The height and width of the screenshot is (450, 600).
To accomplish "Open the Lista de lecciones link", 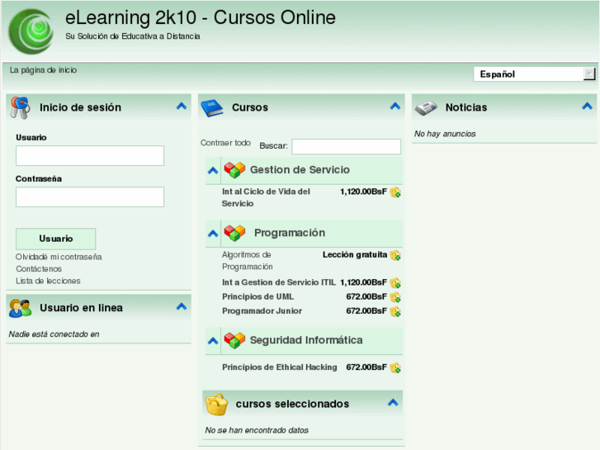I will [x=48, y=281].
